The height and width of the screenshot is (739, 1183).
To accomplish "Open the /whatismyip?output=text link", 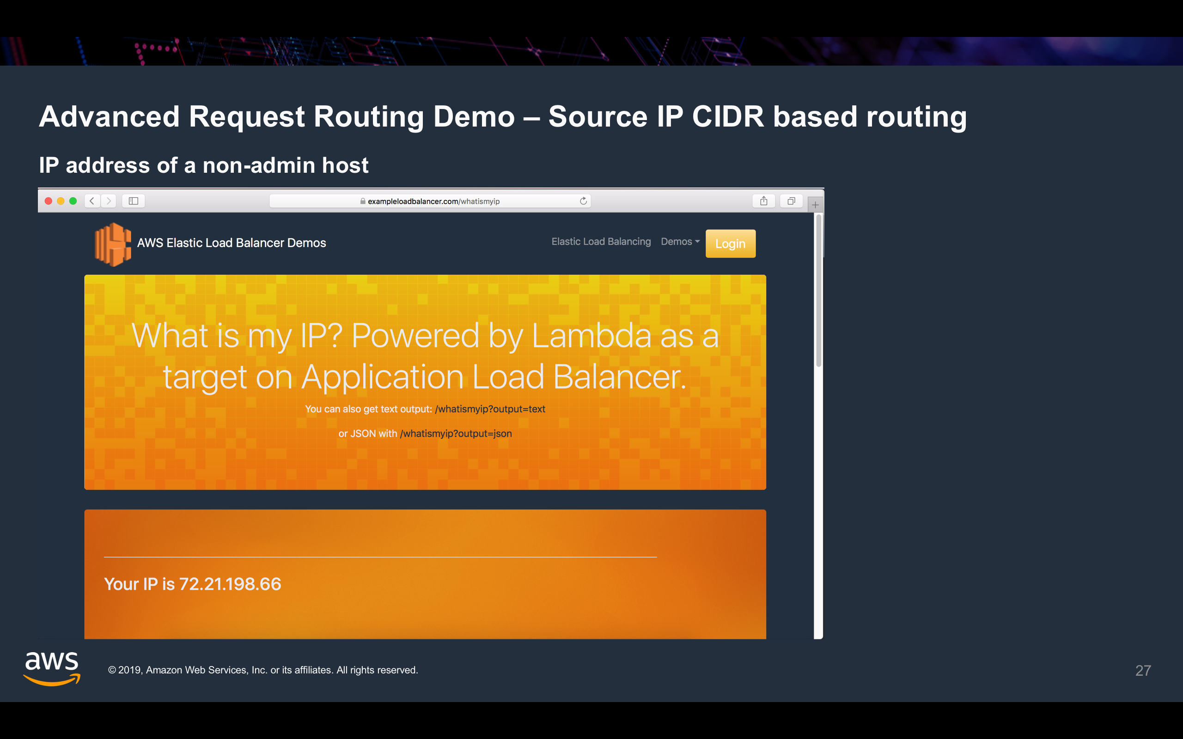I will [x=490, y=409].
